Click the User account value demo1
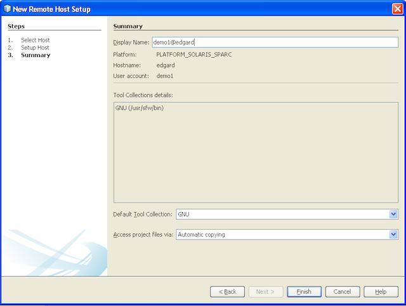This screenshot has height=306, width=406. click(x=165, y=76)
